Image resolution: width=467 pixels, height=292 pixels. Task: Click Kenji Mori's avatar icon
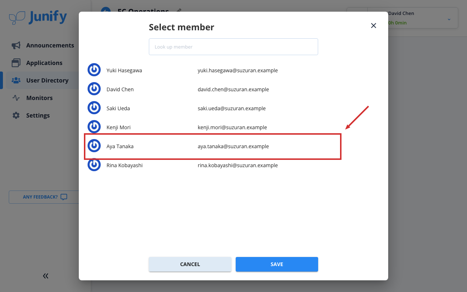coord(94,127)
